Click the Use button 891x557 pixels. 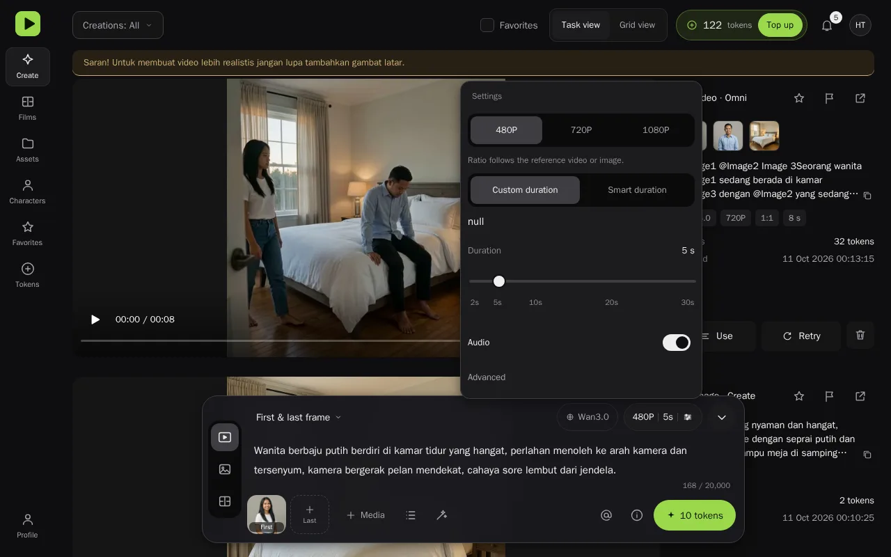click(717, 336)
